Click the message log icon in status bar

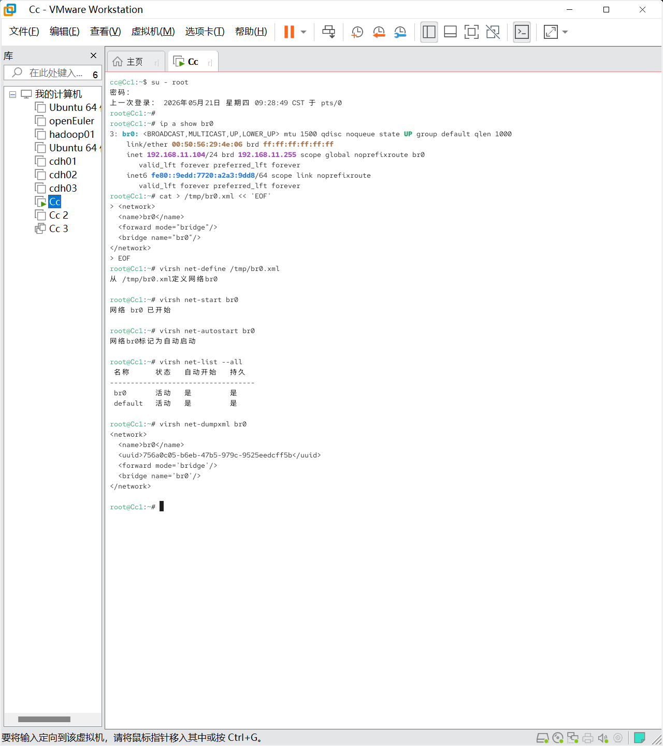click(640, 738)
